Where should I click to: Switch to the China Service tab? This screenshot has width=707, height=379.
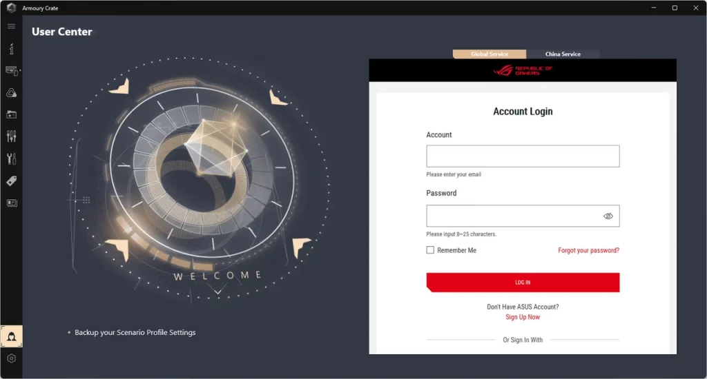click(563, 54)
